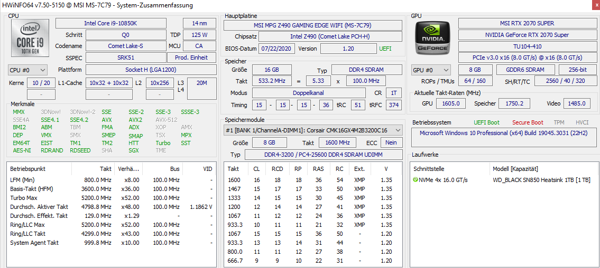Click the 14 nm process field
The width and height of the screenshot is (600, 268).
199,23
